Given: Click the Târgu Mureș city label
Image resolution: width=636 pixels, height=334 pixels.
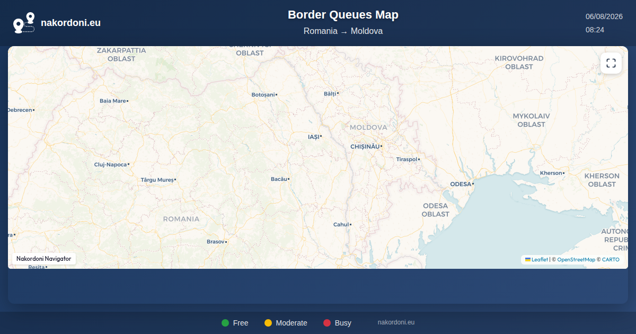Looking at the screenshot, I should [x=157, y=180].
